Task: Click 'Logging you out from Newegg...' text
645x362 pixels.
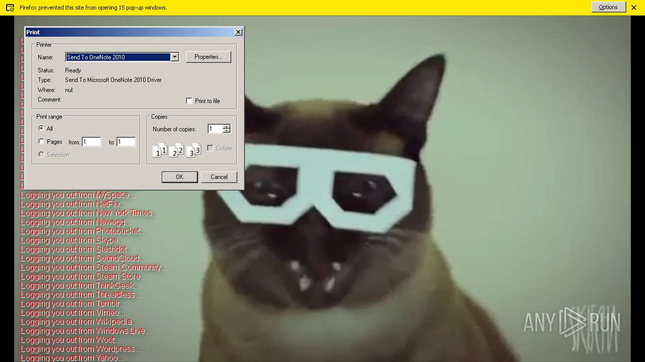Action: [x=76, y=222]
